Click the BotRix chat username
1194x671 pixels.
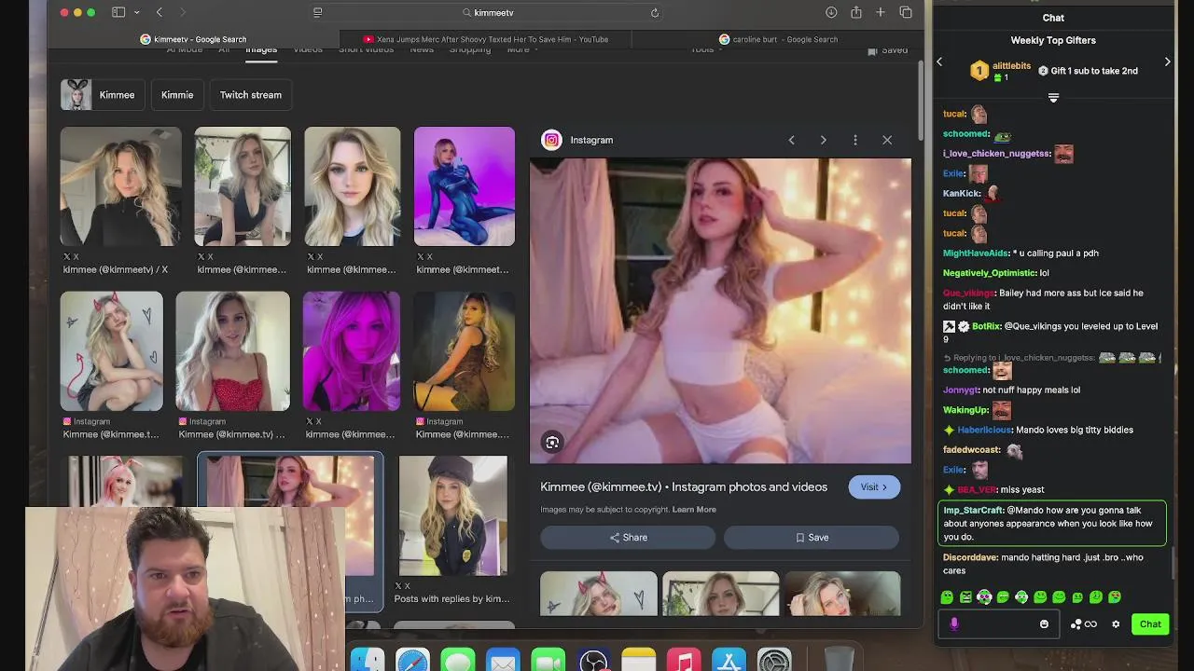tap(986, 326)
